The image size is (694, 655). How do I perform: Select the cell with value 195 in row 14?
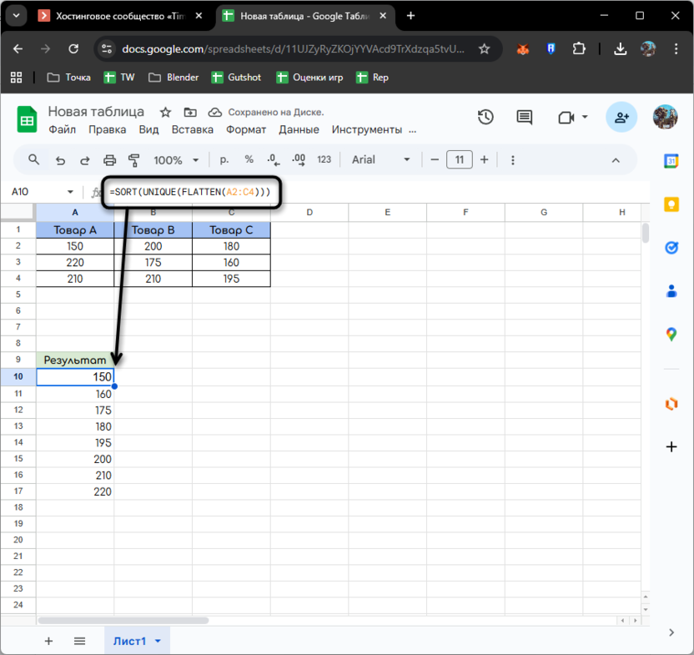(x=75, y=443)
